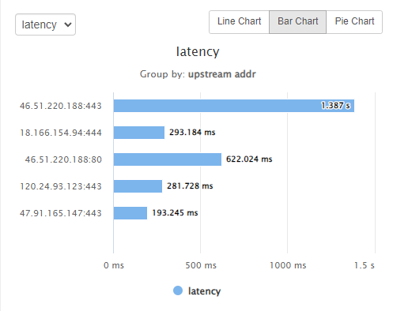The height and width of the screenshot is (311, 393).
Task: Click the 47.91.165.147:443 latency bar
Action: (x=130, y=213)
